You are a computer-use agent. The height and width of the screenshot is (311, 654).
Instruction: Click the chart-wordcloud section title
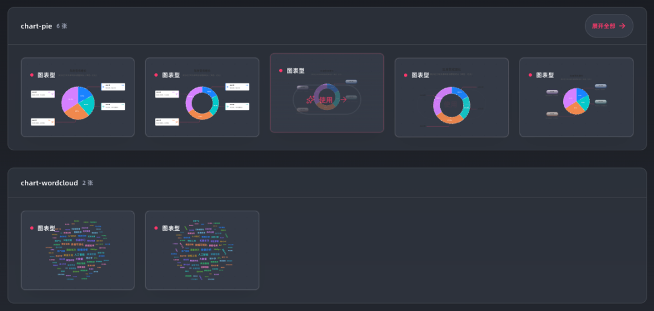click(49, 182)
